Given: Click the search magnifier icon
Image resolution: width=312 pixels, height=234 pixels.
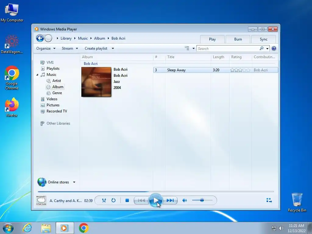Looking at the screenshot, I should pos(261,48).
